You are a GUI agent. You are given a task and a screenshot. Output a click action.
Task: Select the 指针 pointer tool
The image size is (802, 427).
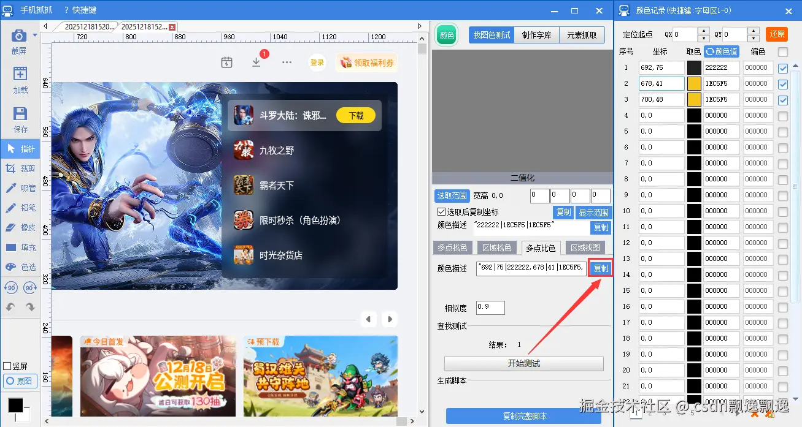[x=20, y=149]
